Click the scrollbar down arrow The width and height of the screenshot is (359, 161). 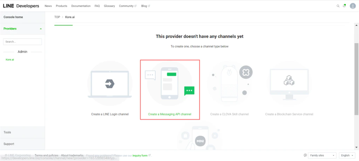[356, 147]
